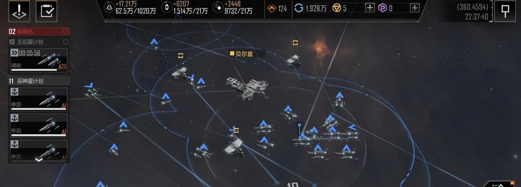521x187 pixels.
Task: Expand the fleet list with the down chevron
Action: pos(39,159)
